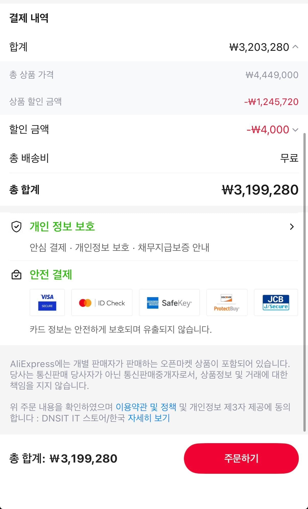This screenshot has width=308, height=509.
Task: Click the 안전 결제 heading
Action: (51, 275)
